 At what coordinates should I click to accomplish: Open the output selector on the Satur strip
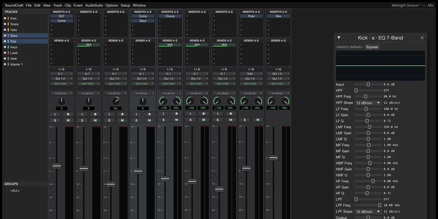(143, 78)
